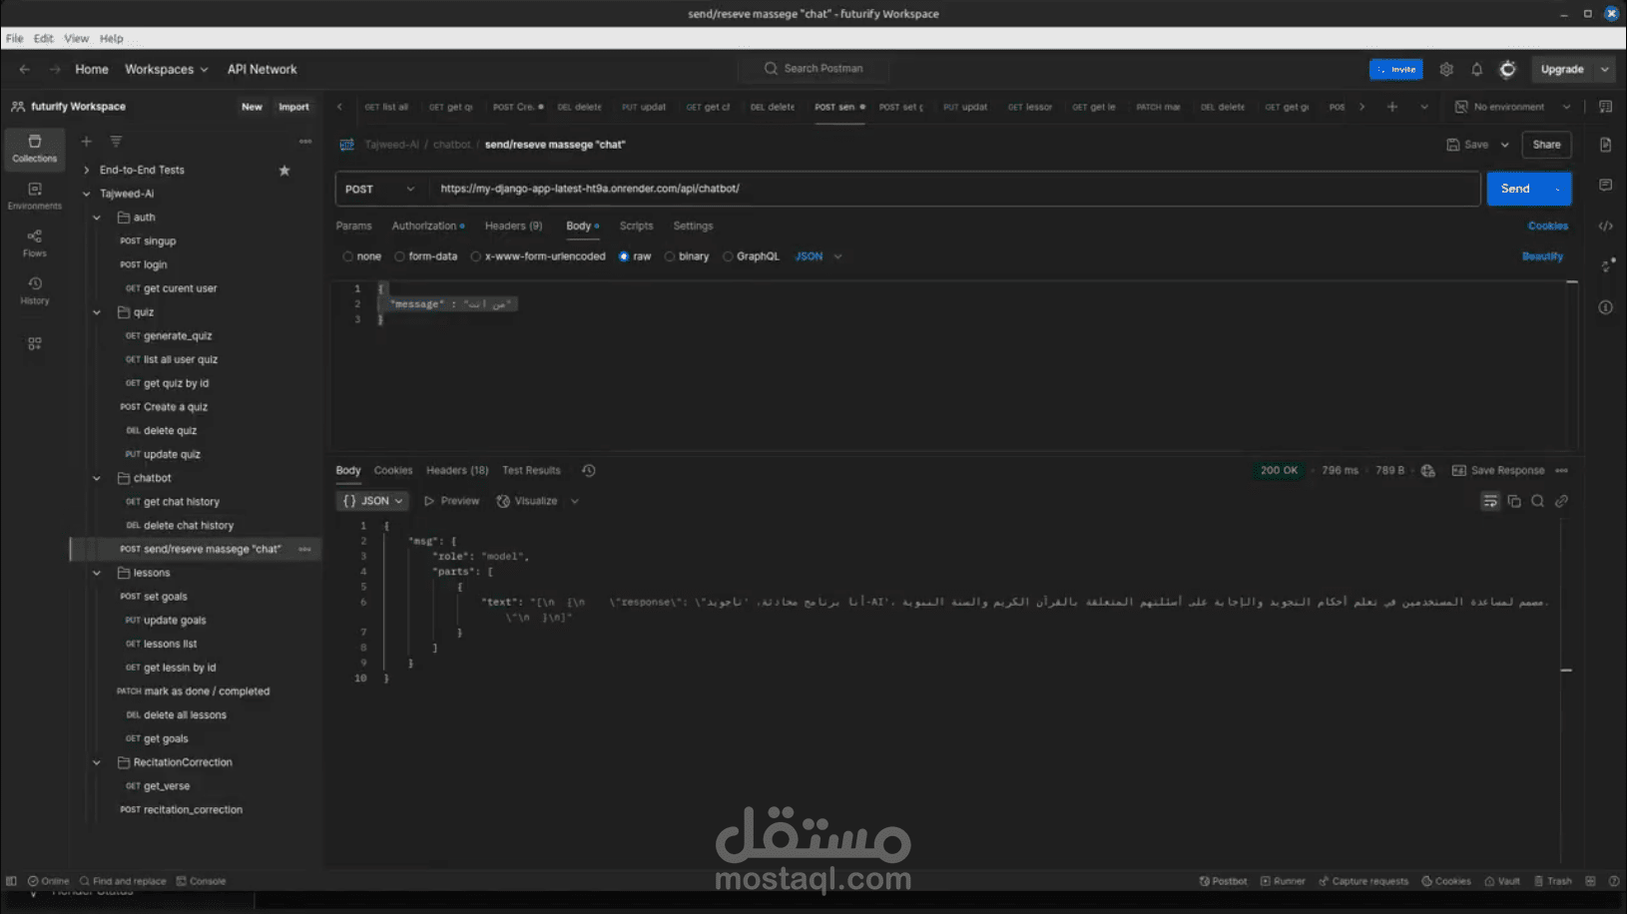1627x914 pixels.
Task: Open the notifications bell
Action: [x=1477, y=70]
